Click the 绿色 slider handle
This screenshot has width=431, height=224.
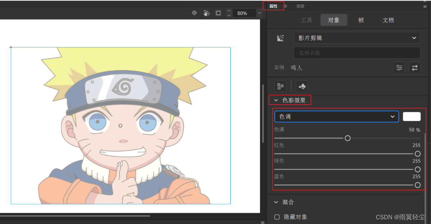coord(418,169)
